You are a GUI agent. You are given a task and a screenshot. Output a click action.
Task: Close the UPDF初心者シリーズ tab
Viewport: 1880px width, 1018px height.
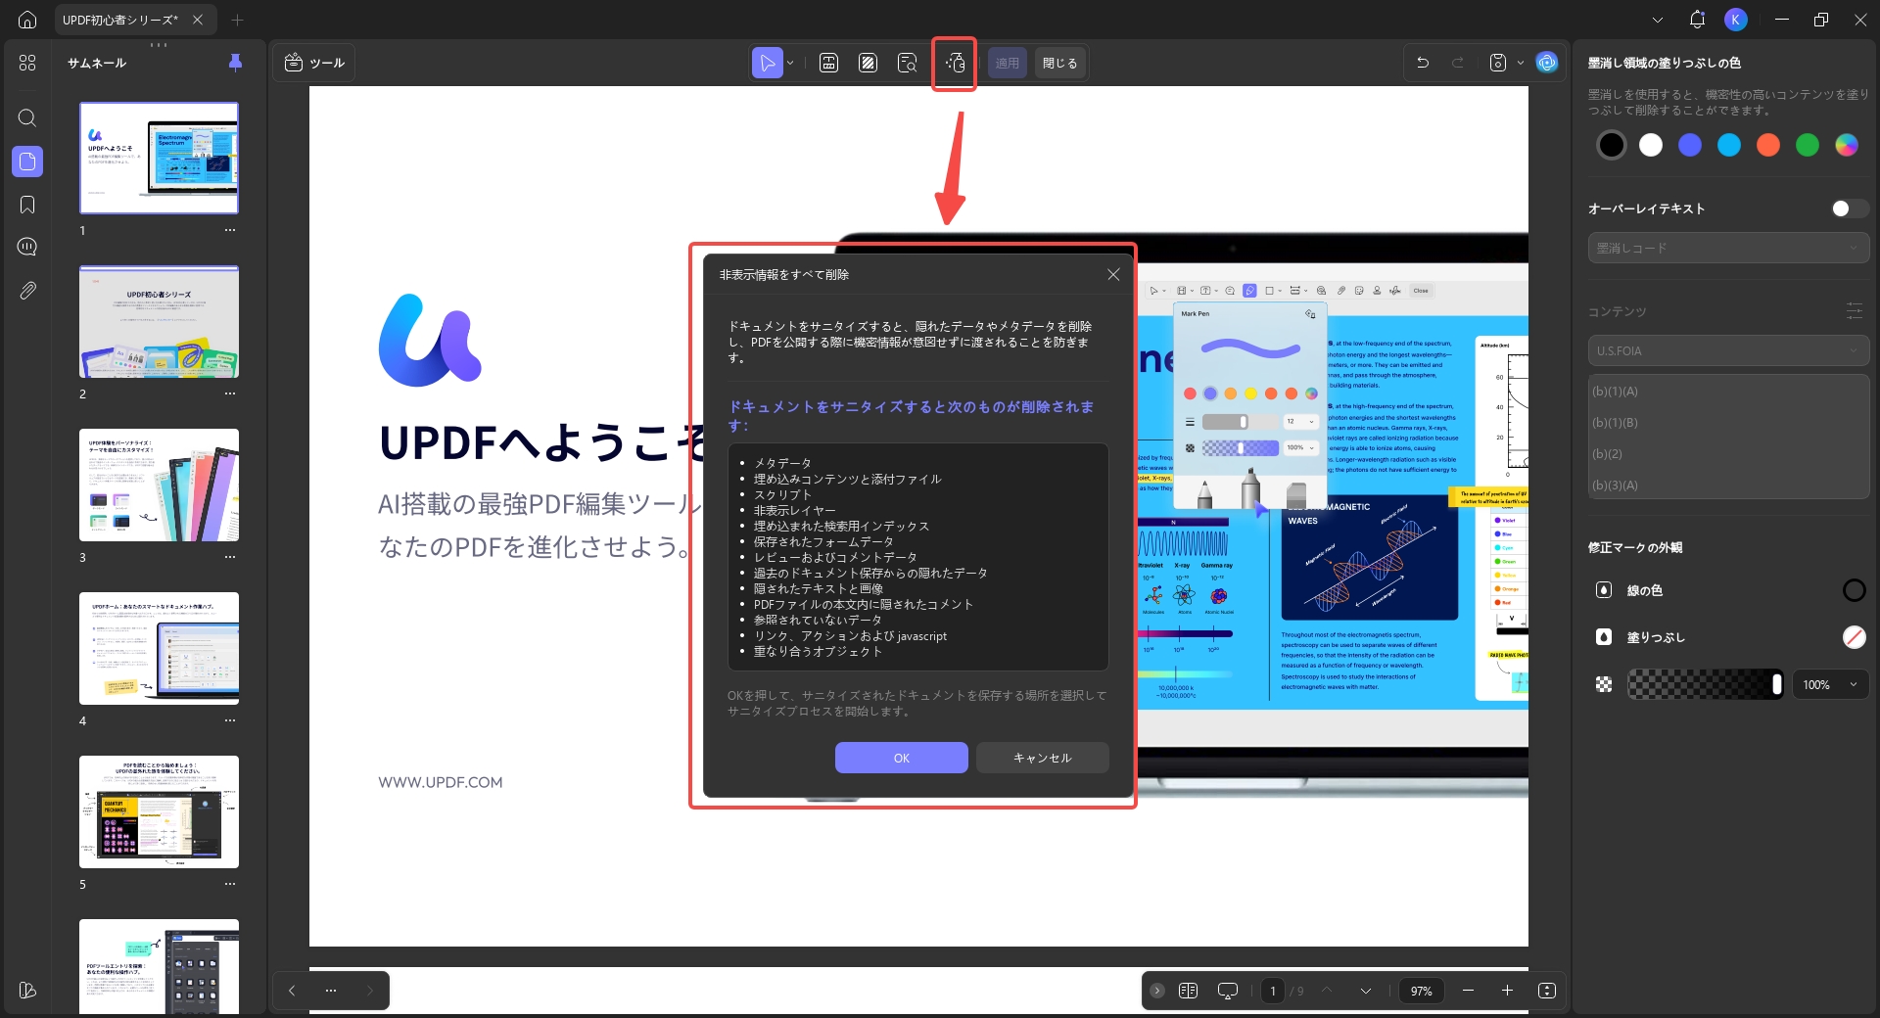[x=198, y=20]
